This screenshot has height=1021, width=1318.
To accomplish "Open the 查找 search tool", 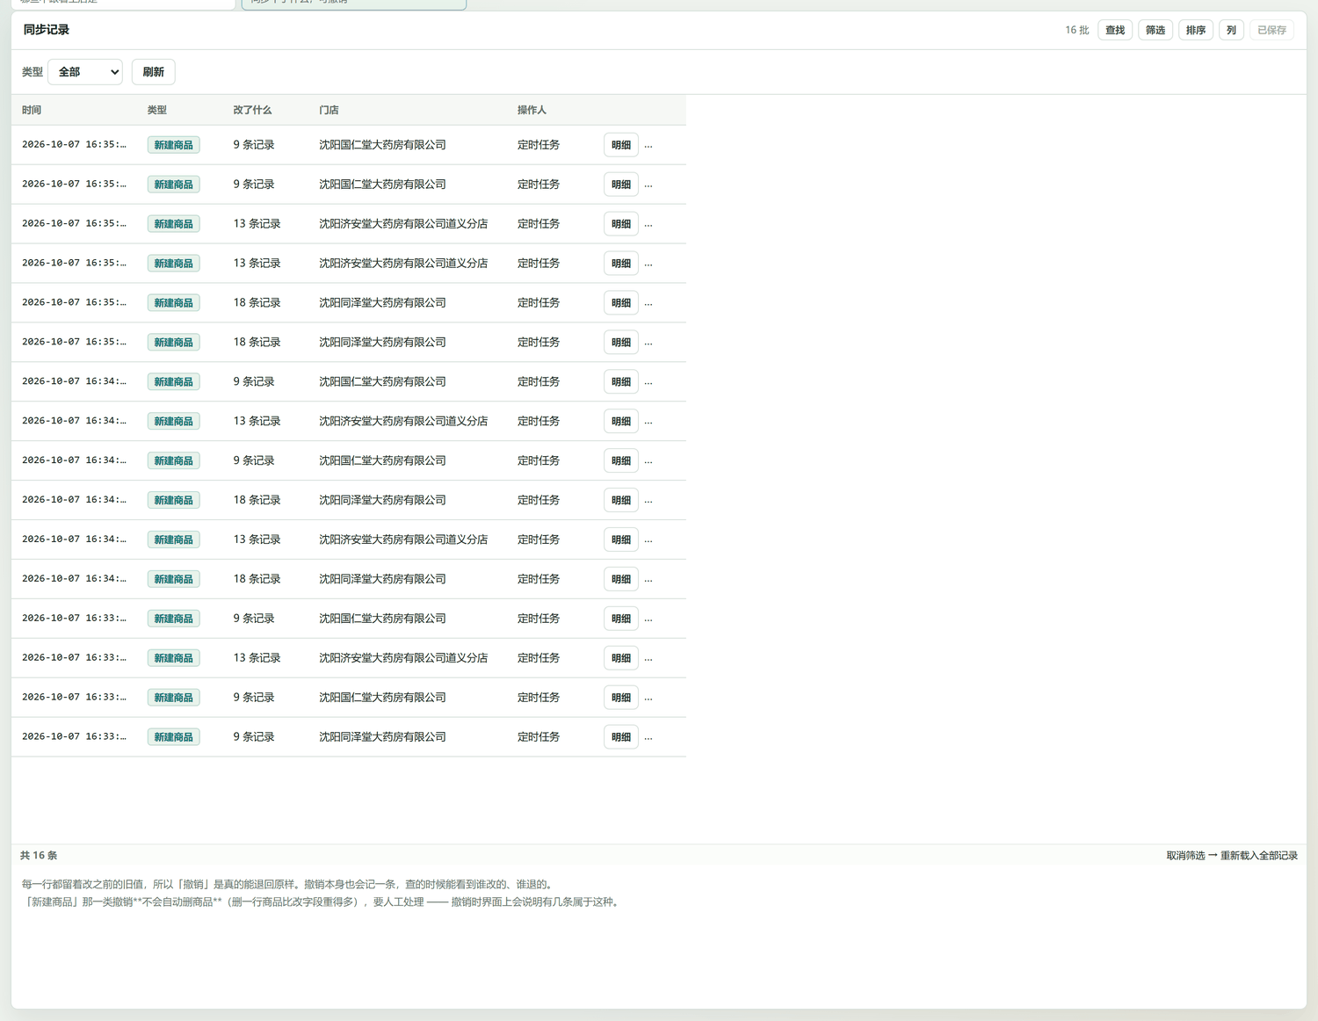I will (1115, 30).
